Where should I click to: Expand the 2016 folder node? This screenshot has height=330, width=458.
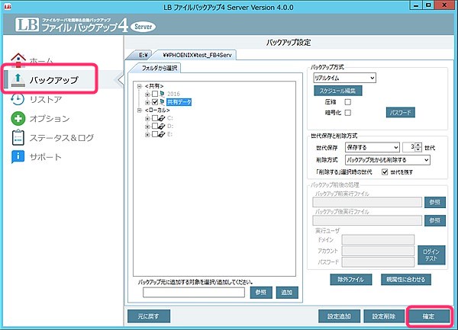point(147,95)
